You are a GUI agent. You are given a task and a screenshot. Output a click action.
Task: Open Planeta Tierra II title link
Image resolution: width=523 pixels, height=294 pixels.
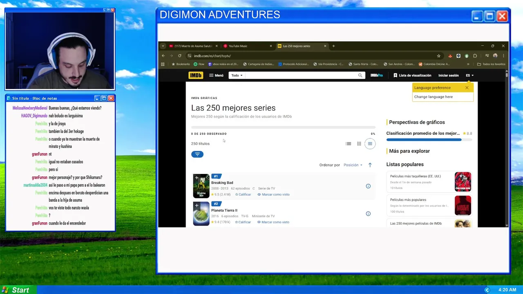tap(224, 210)
